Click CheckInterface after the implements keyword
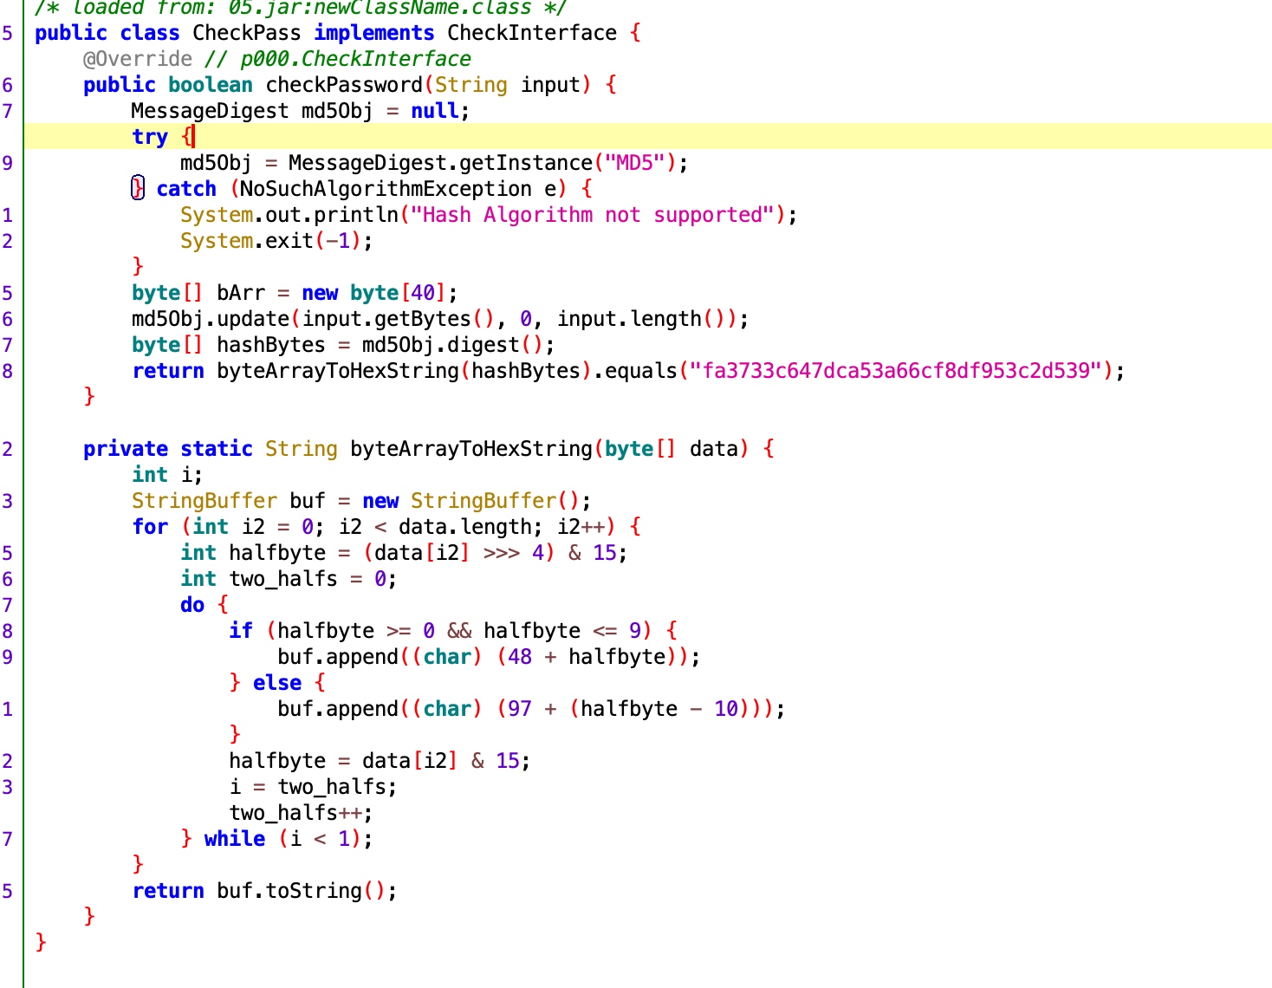This screenshot has height=988, width=1272. 531,33
